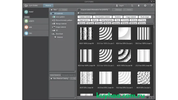Toggle the Created material tag filter
This screenshot has width=178, height=100.
pos(85,17)
